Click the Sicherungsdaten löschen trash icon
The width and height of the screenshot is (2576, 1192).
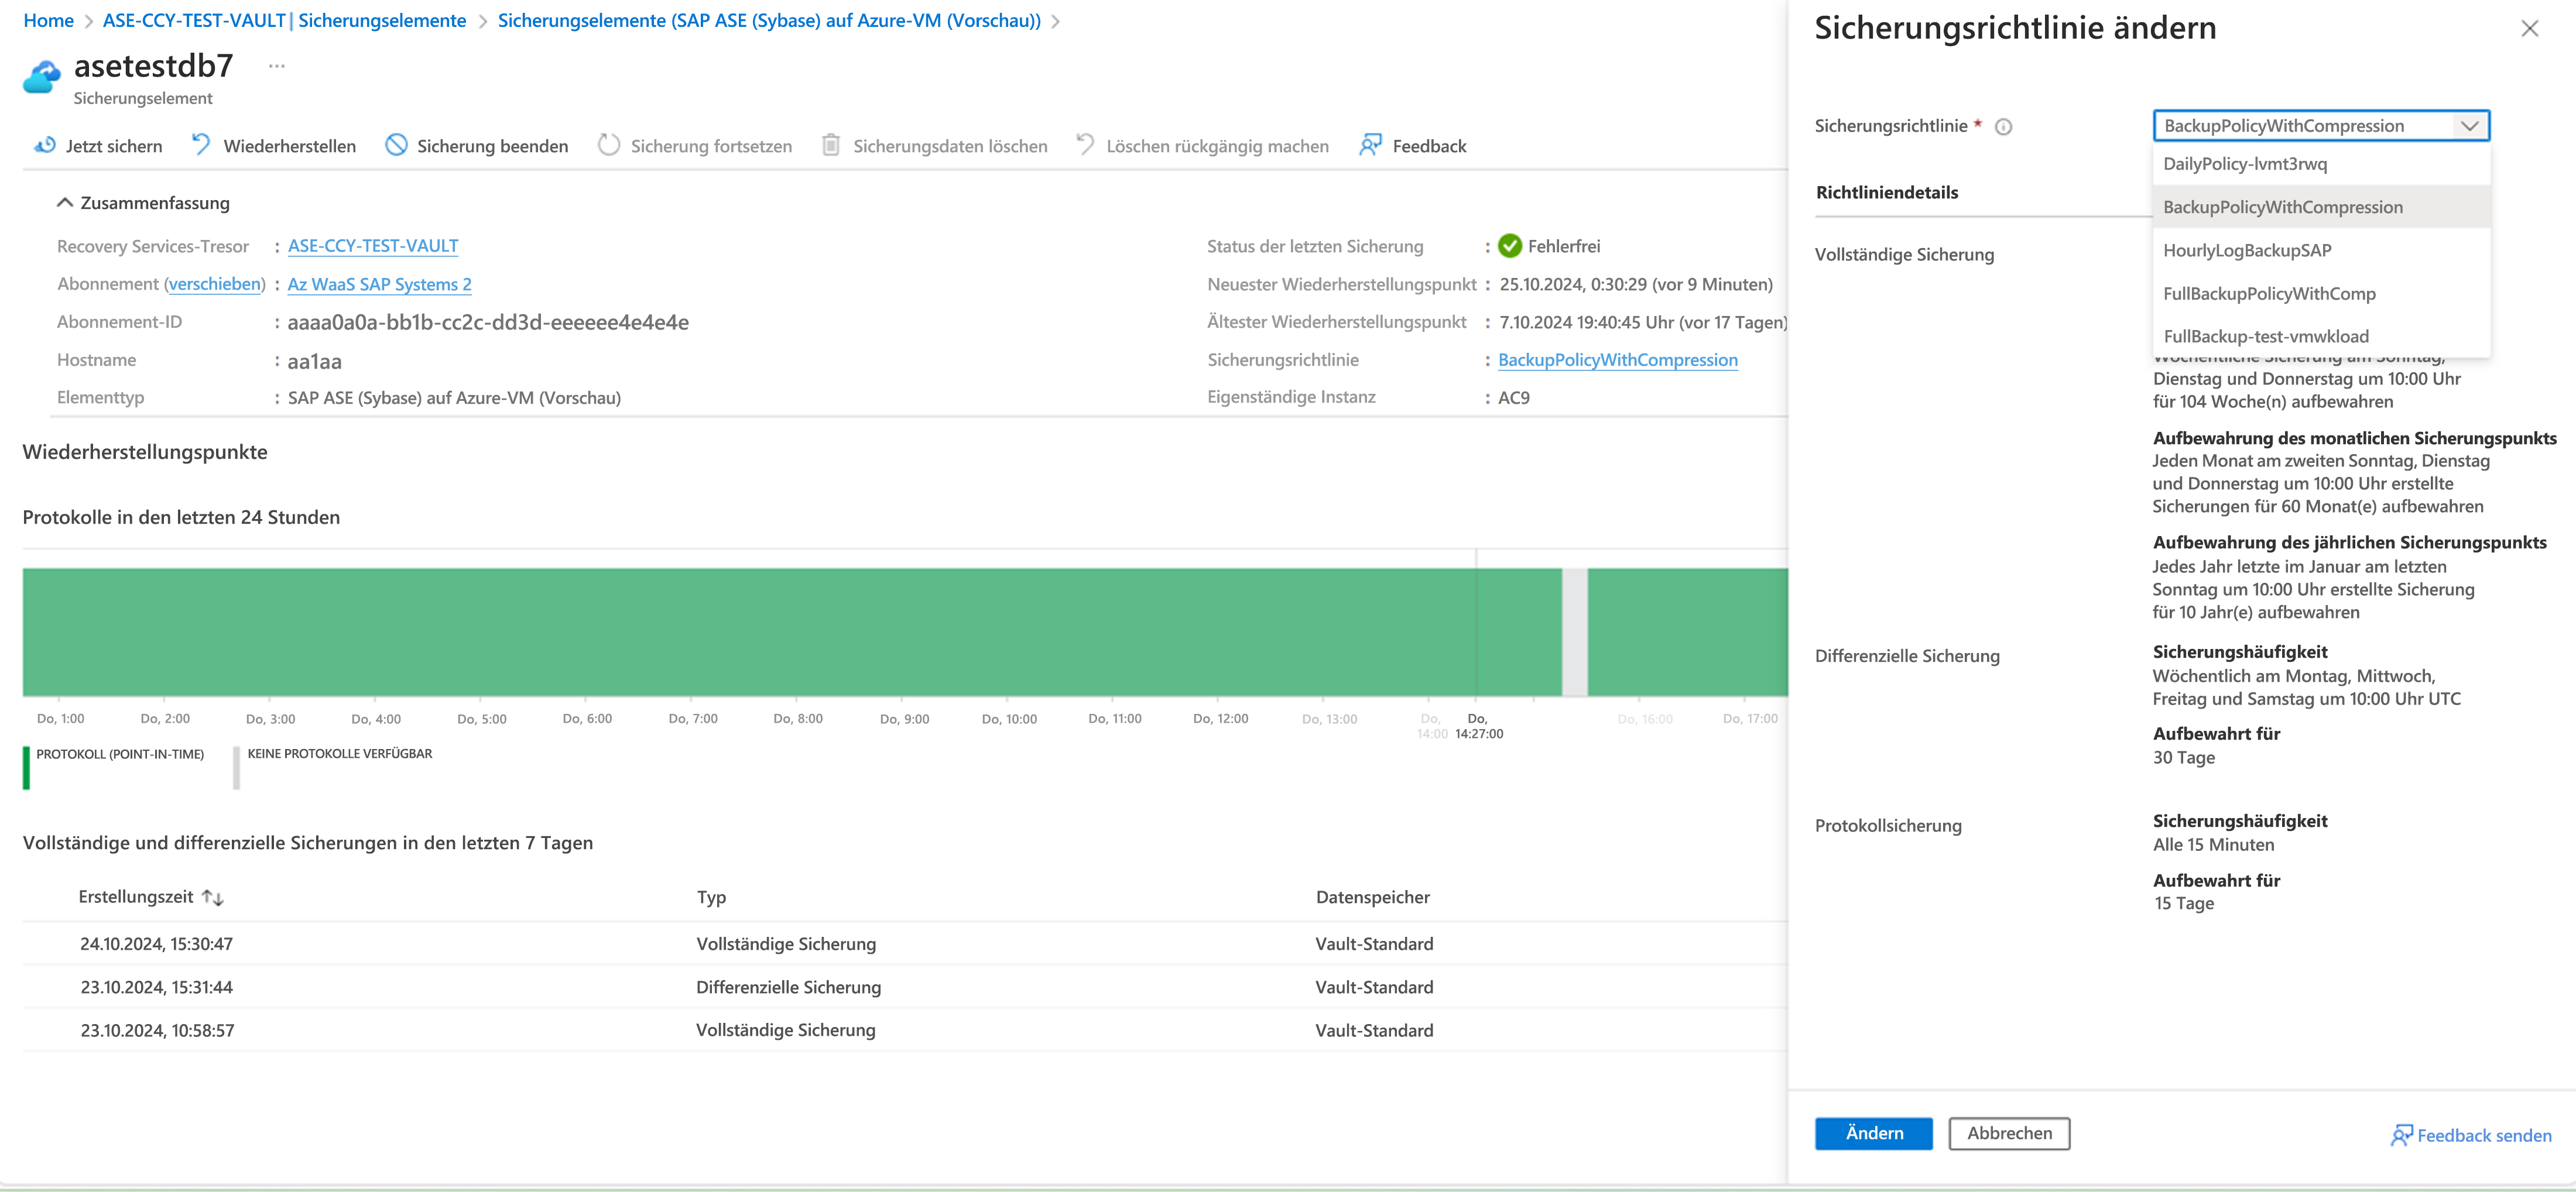click(x=830, y=146)
